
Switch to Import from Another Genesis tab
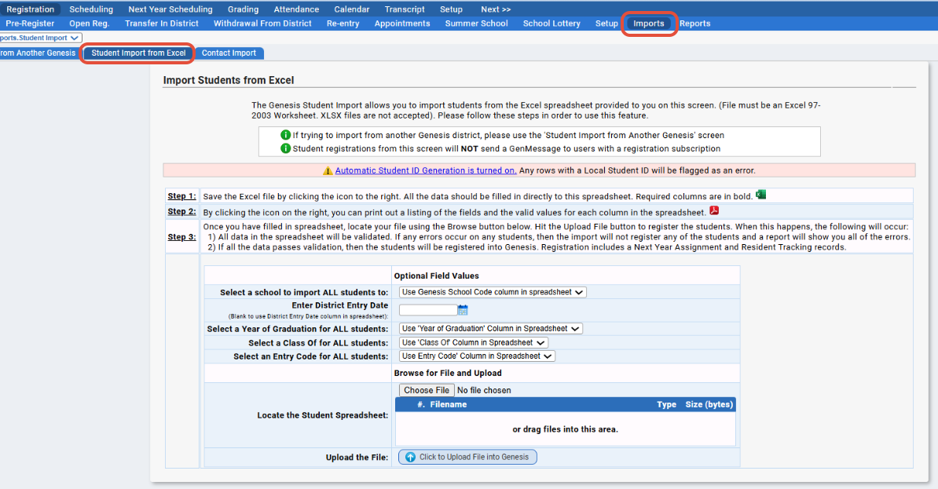[38, 53]
